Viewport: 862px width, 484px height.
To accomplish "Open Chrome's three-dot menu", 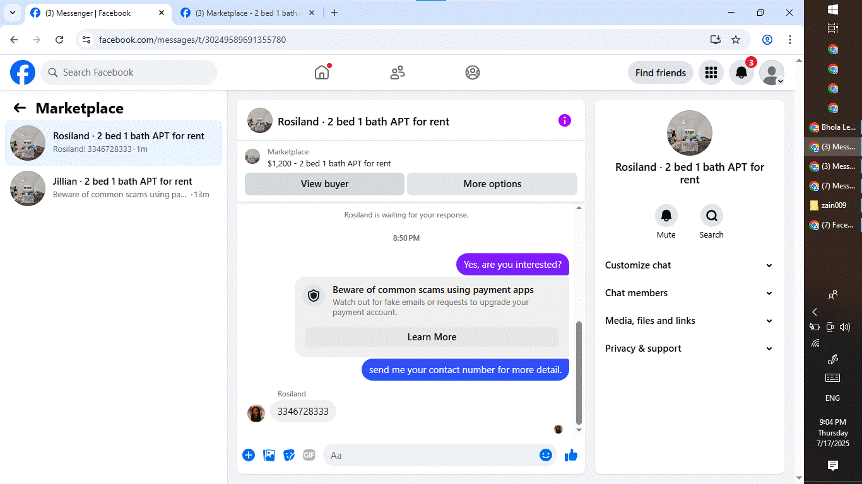I will (790, 40).
